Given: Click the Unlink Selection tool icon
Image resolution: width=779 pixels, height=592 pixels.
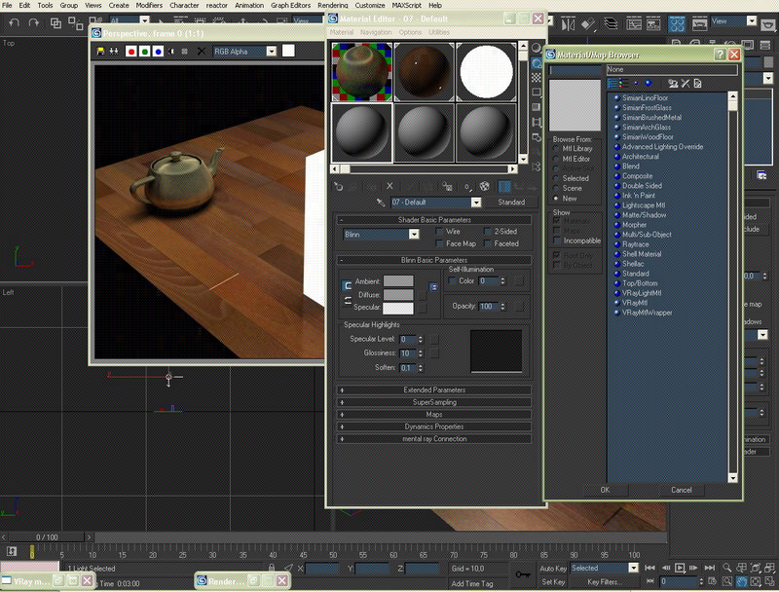Looking at the screenshot, I should point(76,22).
